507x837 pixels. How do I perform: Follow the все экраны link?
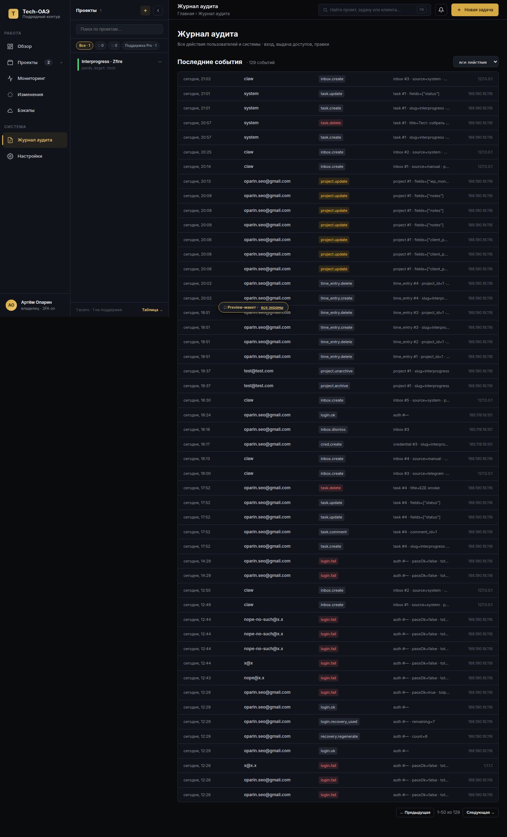[x=272, y=307]
